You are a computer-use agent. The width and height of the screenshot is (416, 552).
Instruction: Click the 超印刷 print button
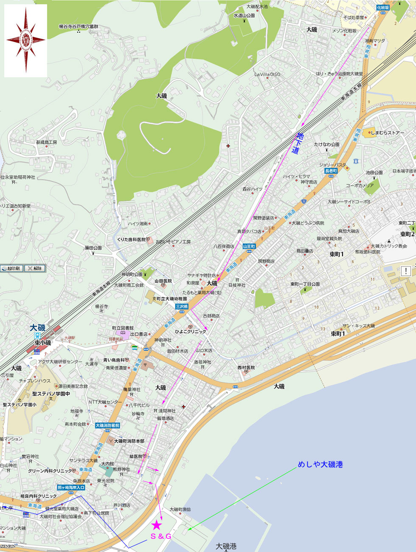click(11, 268)
